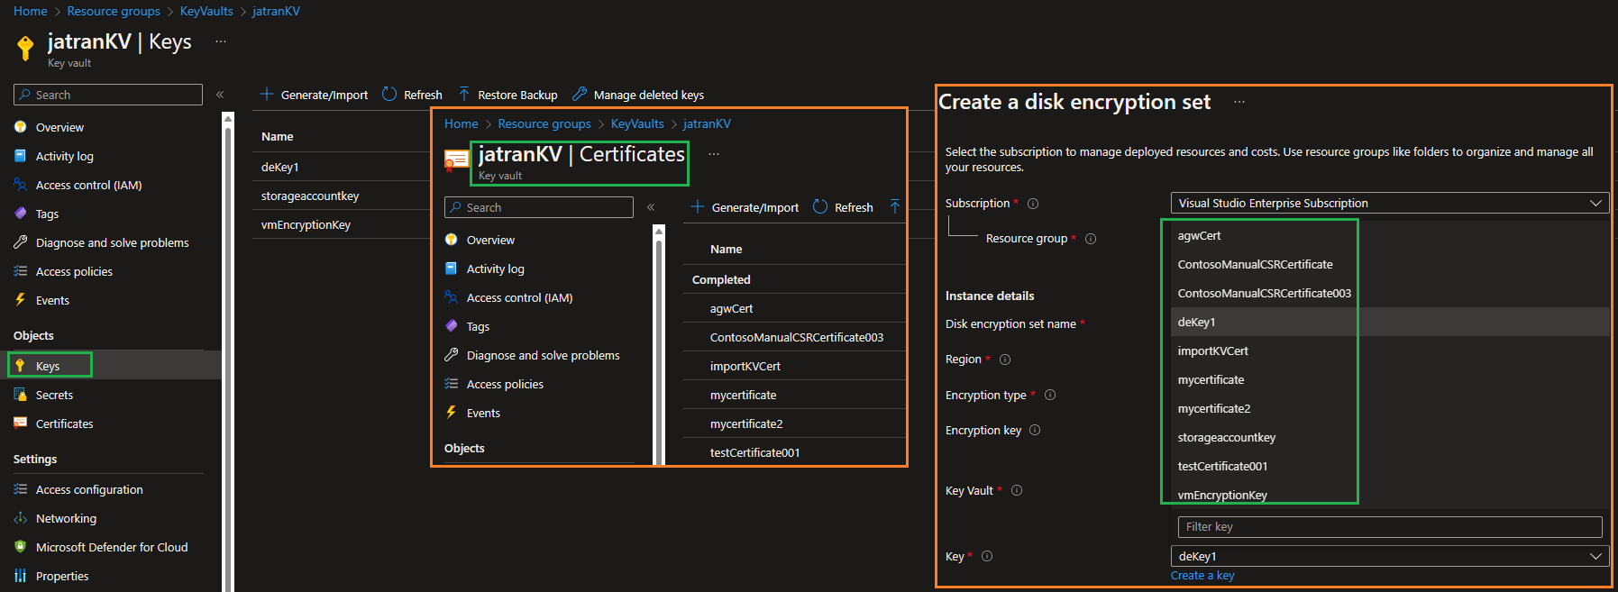The width and height of the screenshot is (1618, 592).
Task: Show info for Key Vault field
Action: [x=1017, y=490]
